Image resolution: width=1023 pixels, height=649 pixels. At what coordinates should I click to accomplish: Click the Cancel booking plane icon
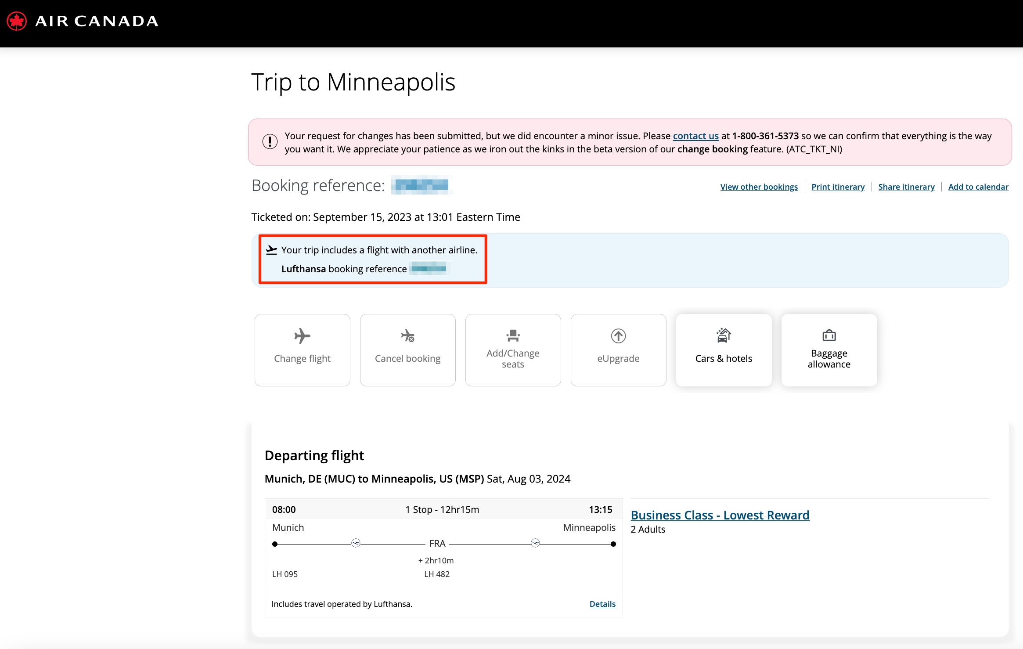(407, 336)
